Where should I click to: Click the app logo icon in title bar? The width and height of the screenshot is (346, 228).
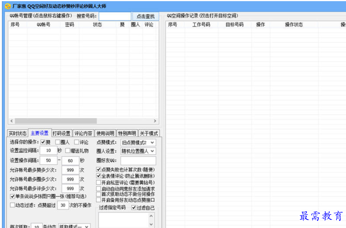point(8,6)
